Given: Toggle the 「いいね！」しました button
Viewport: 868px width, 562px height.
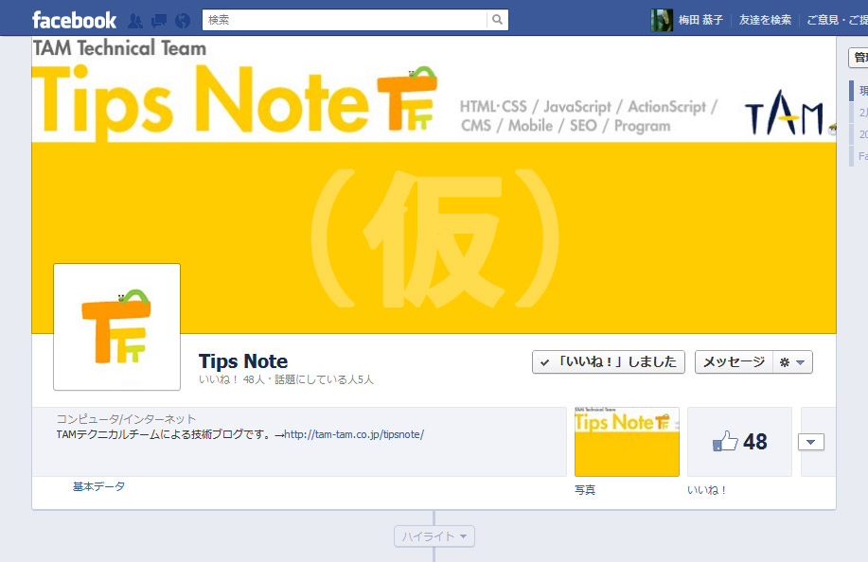Looking at the screenshot, I should tap(609, 362).
